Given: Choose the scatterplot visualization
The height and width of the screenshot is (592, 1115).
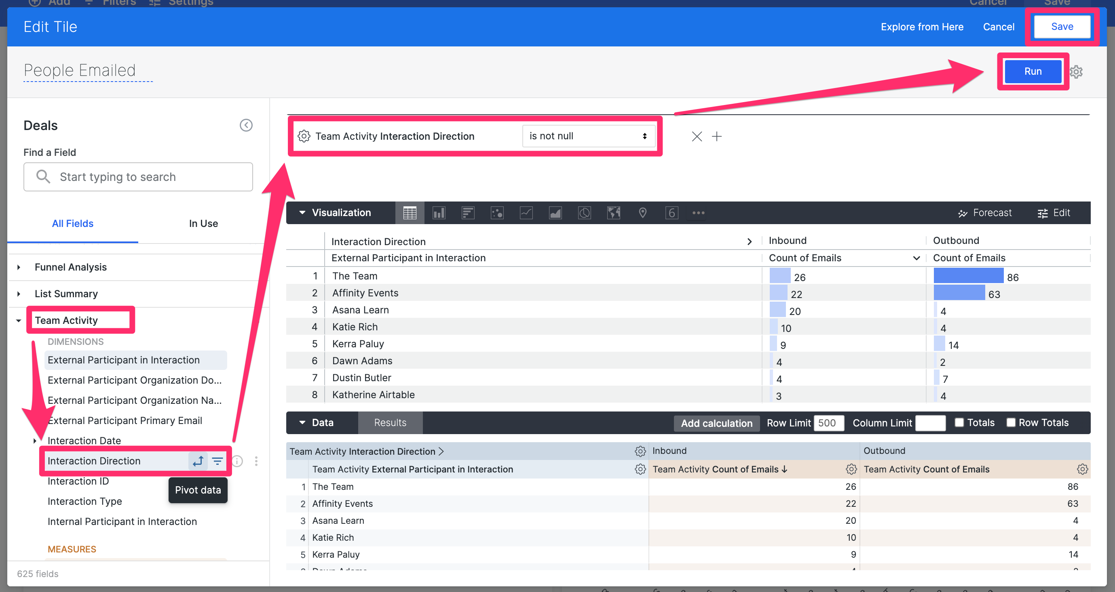Looking at the screenshot, I should 497,212.
